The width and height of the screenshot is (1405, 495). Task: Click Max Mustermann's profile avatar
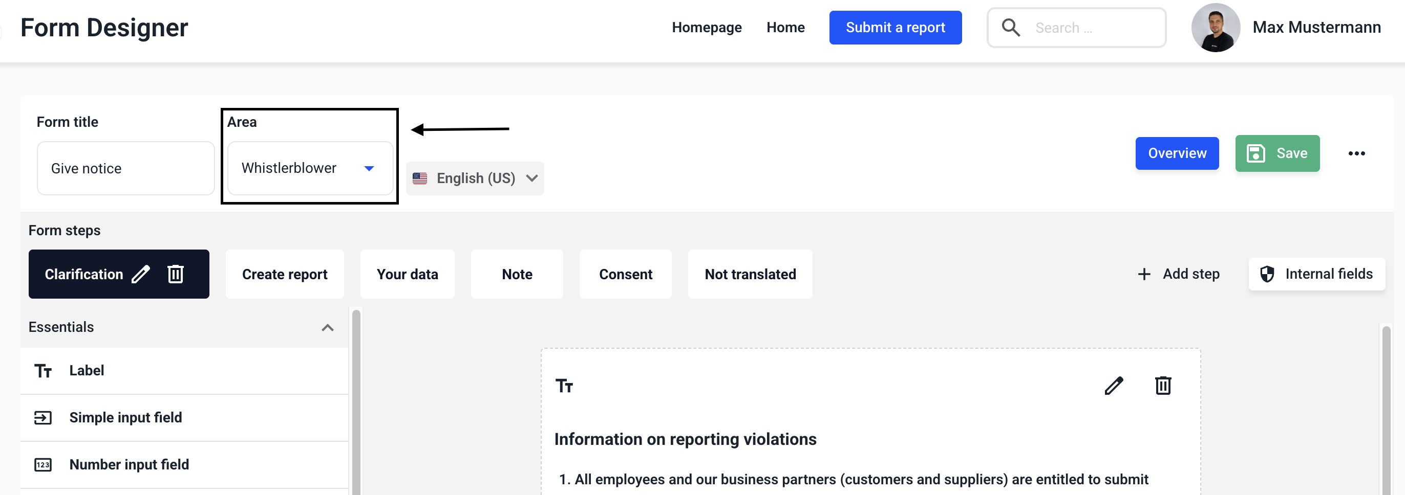tap(1215, 28)
